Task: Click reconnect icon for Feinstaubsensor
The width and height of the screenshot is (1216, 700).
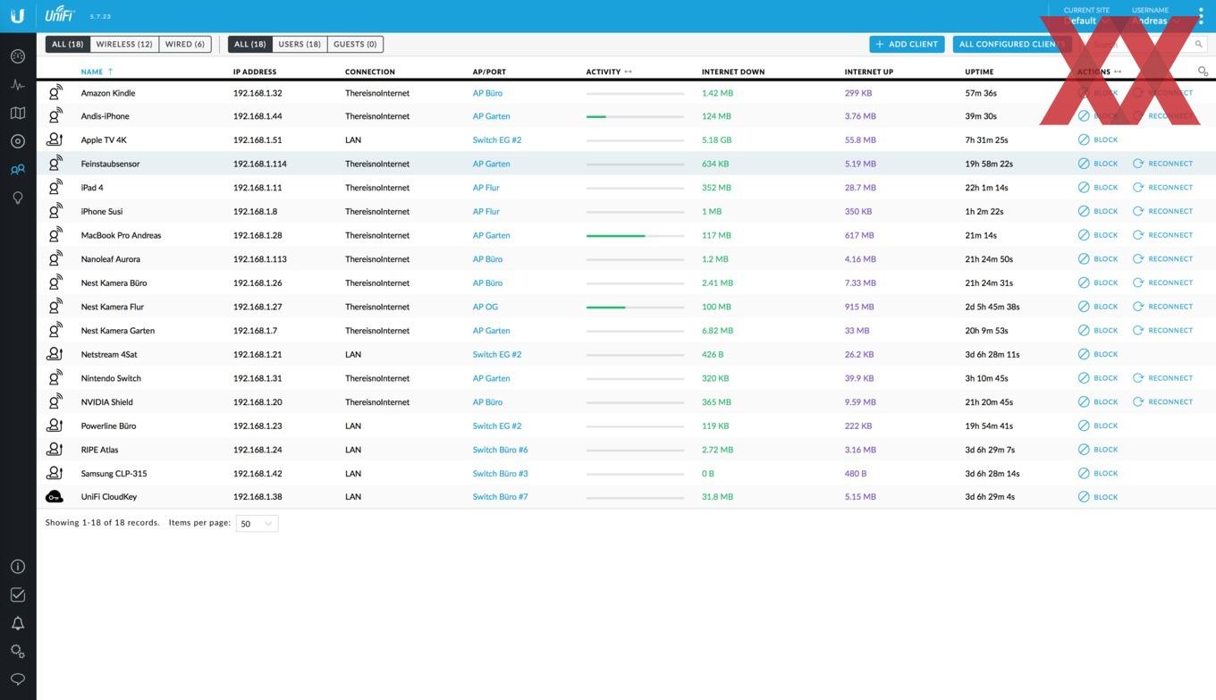Action: coord(1138,164)
